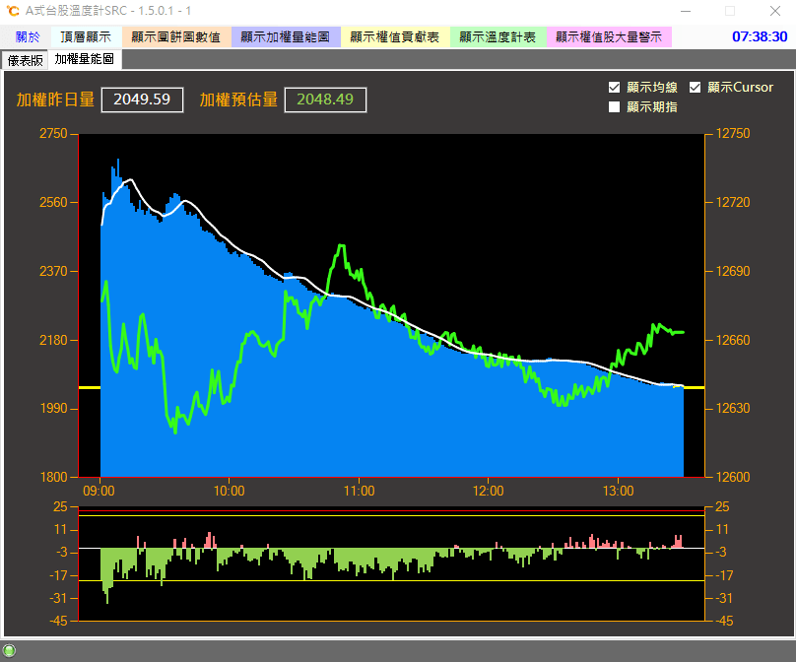Viewport: 796px width, 662px height.
Task: Switch to 儀表版 tab
Action: tap(25, 60)
